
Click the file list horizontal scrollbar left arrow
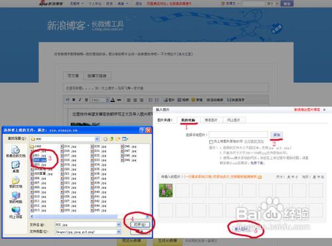coord(32,216)
